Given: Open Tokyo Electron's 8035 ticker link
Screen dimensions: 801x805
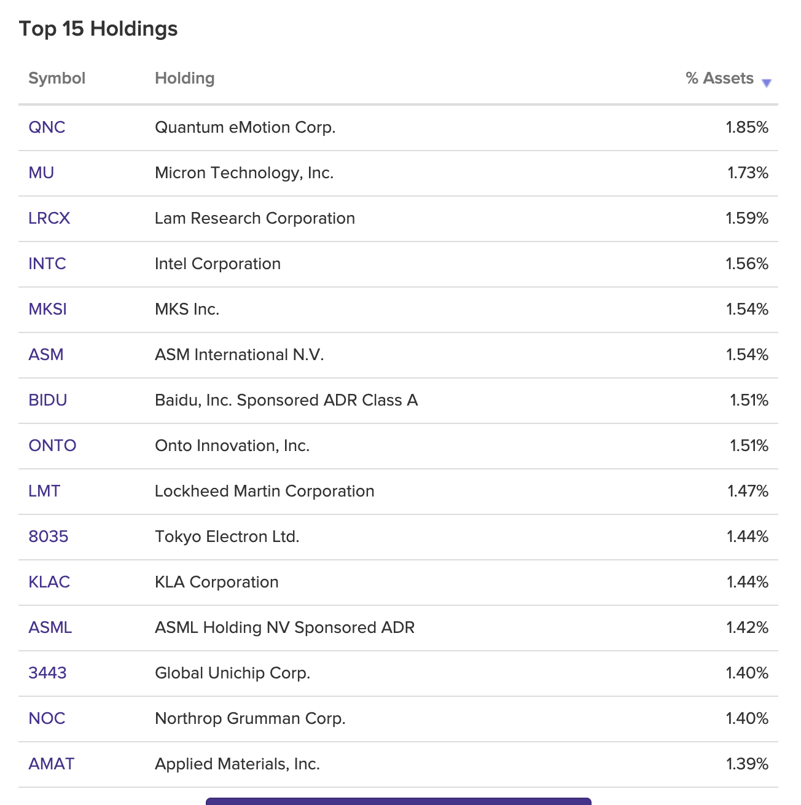Looking at the screenshot, I should [49, 536].
